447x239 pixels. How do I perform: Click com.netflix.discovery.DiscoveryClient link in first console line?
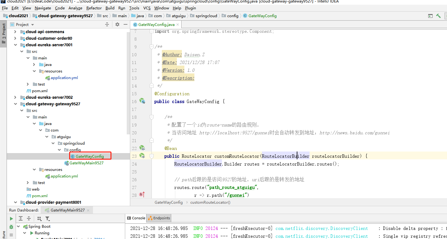click(x=322, y=228)
